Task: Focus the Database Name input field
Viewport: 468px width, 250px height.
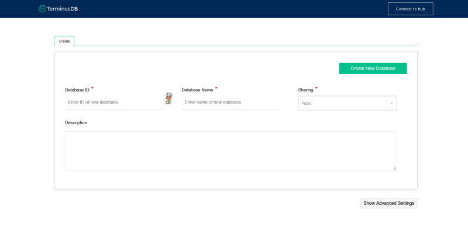Action: click(x=230, y=102)
